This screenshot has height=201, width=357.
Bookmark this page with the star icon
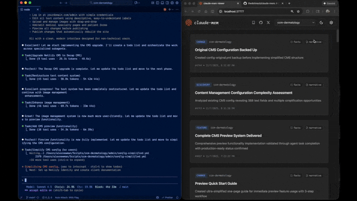(298, 11)
